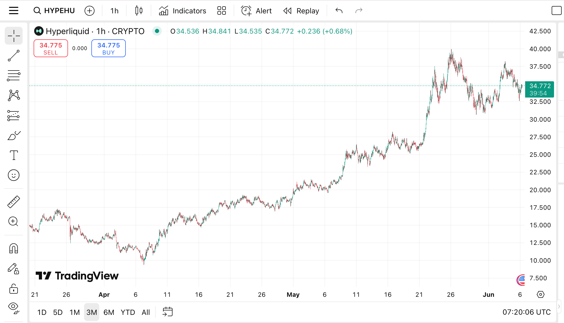Add symbol with the plus circle icon
Image resolution: width=564 pixels, height=323 pixels.
coord(90,11)
